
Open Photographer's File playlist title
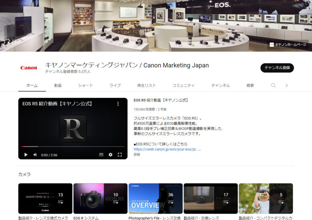tap(155, 218)
